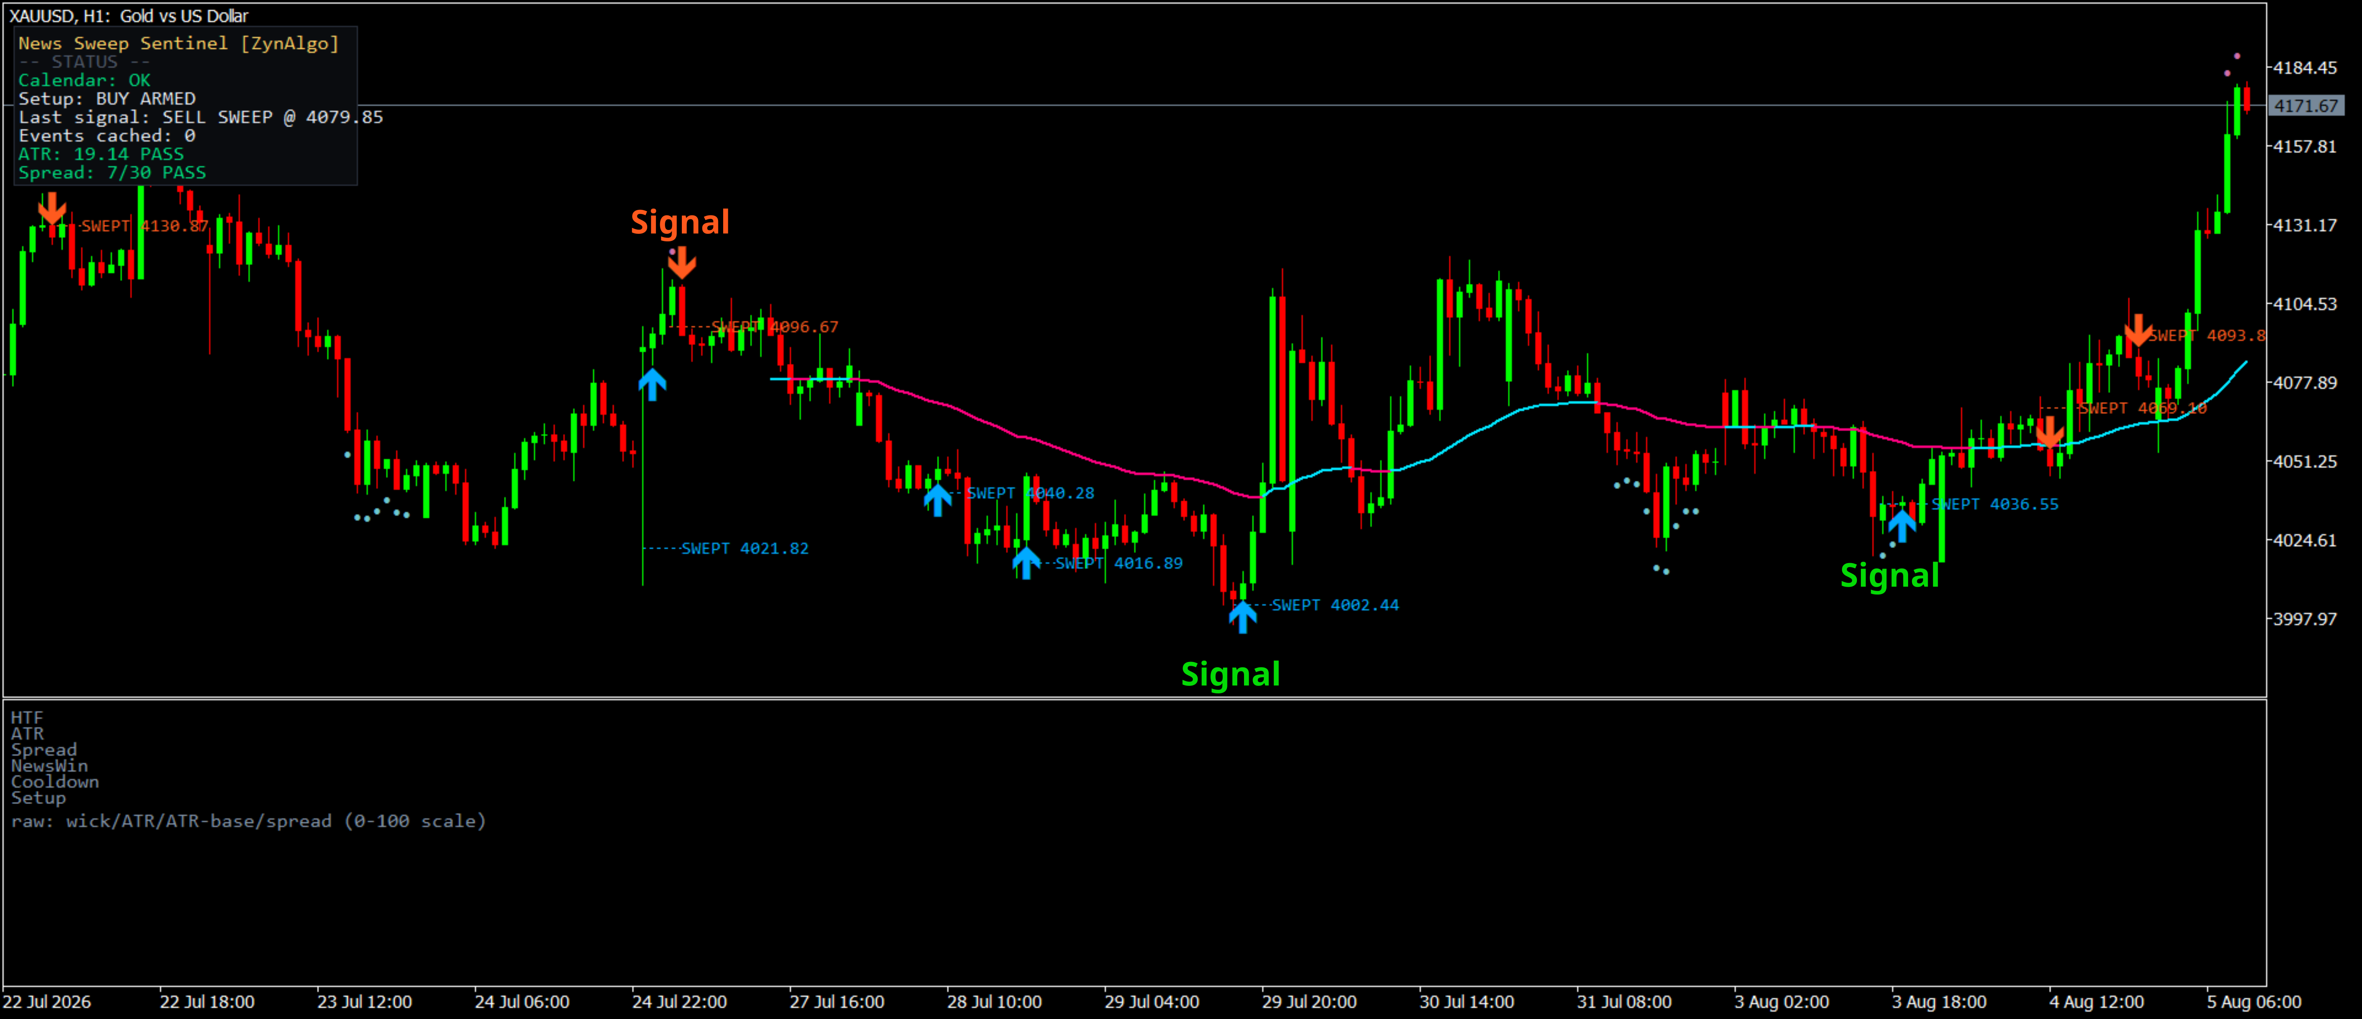Click the 5 Aug 06:00 time axis label
Screen dimensions: 2362x1019
[2254, 1002]
